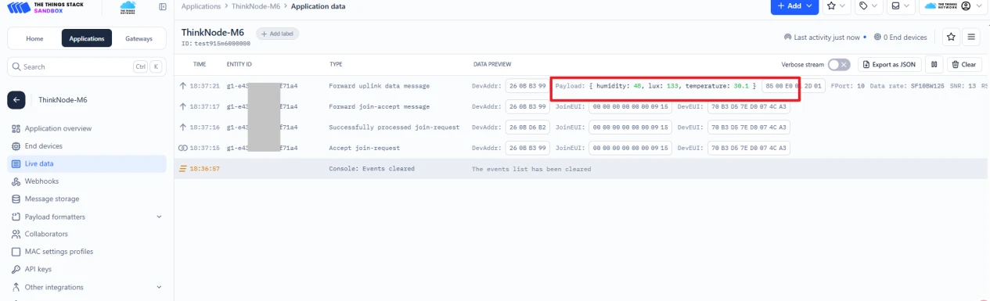Select the Forward uplink data message row

[x=581, y=85]
